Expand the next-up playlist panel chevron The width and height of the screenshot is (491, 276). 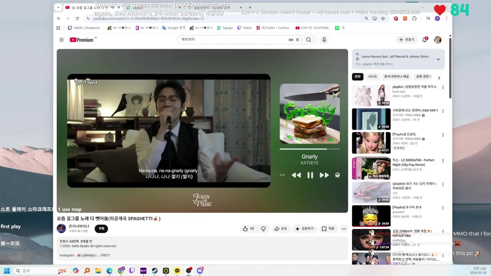pyautogui.click(x=438, y=59)
